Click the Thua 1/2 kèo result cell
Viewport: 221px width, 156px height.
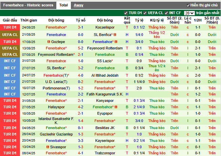[157, 68]
